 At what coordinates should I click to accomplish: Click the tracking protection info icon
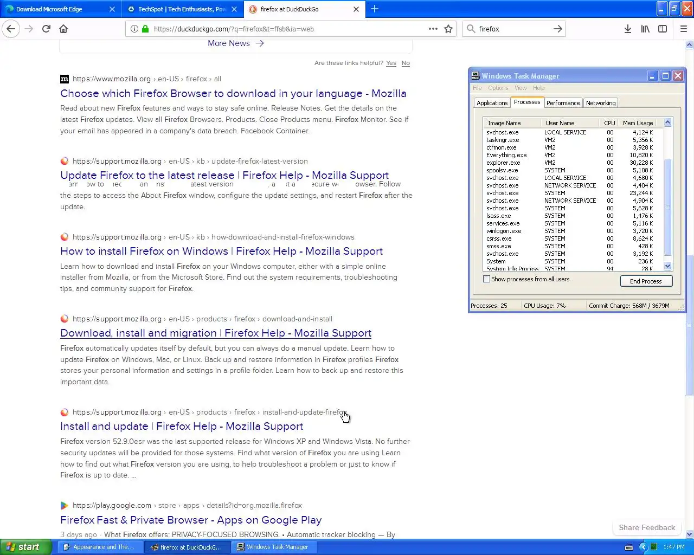[134, 29]
